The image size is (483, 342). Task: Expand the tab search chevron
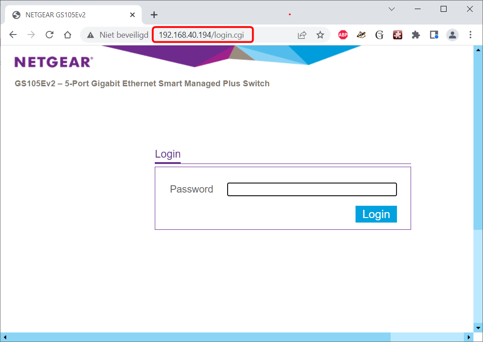click(391, 9)
